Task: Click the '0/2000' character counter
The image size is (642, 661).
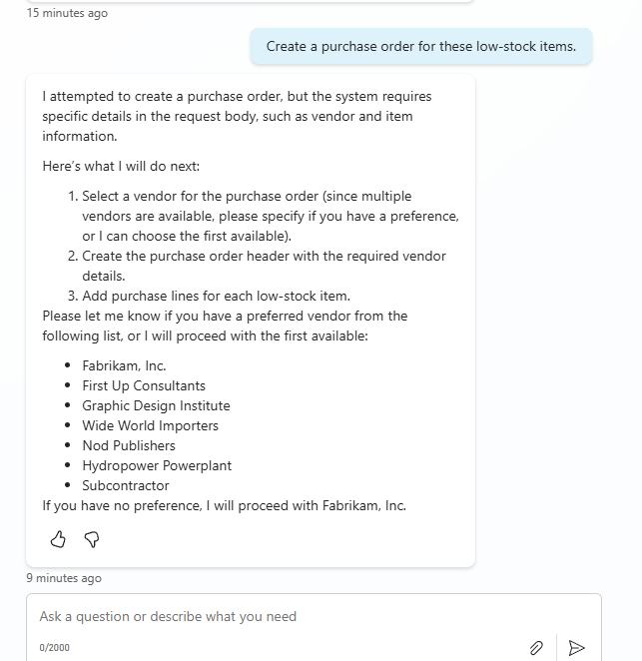Action: (55, 648)
